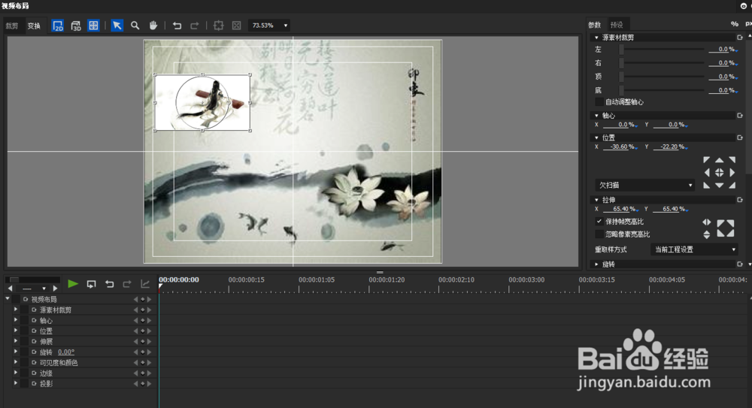Screen dimensions: 752x408
Task: Click the undo arrow in top toolbar
Action: pos(177,26)
